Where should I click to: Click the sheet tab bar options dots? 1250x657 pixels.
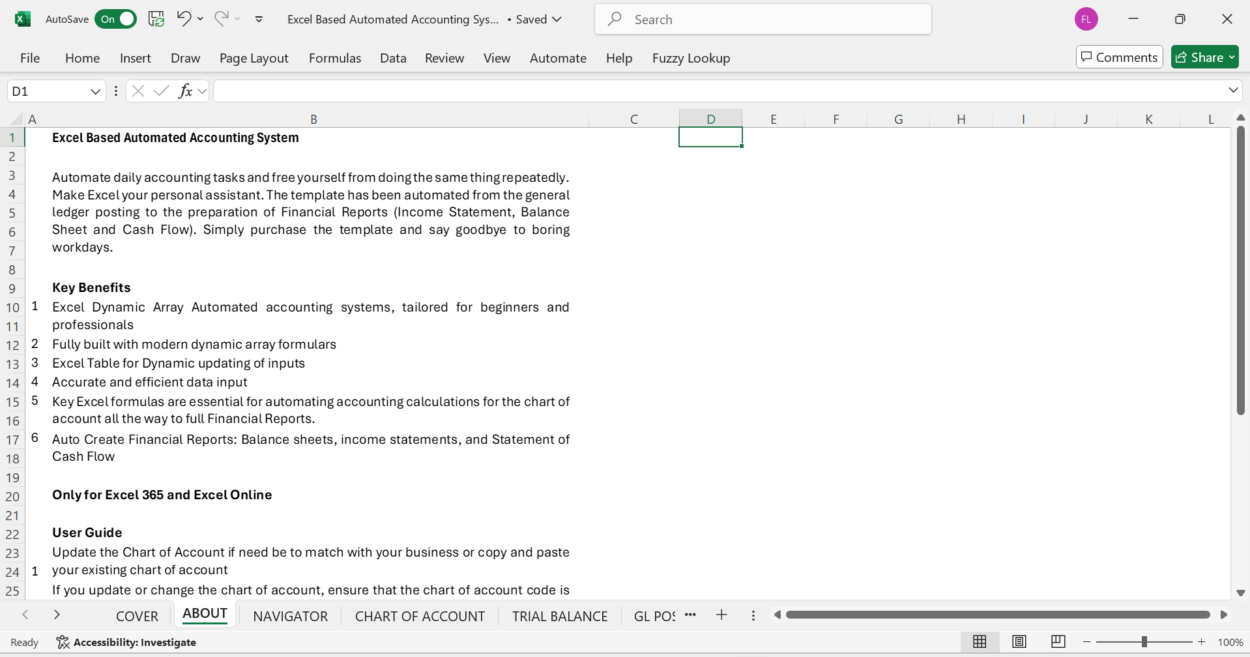tap(753, 615)
